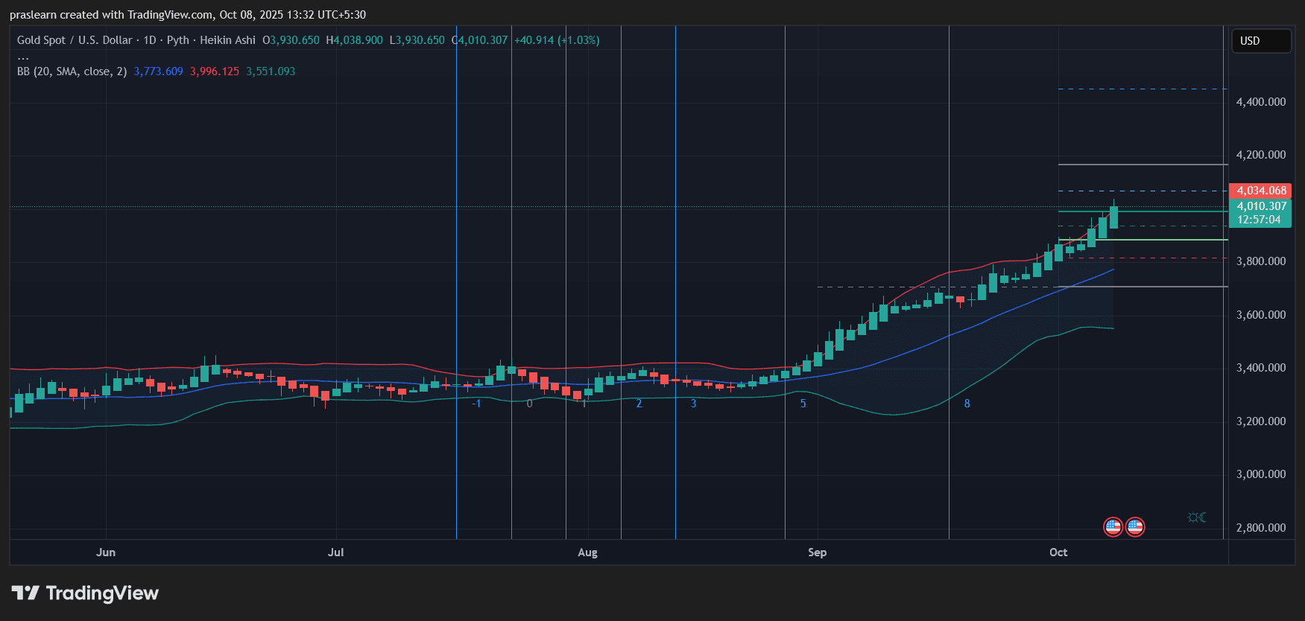Screen dimensions: 1305x621
Task: Click the blue BB basis value 3,773.609
Action: [x=158, y=71]
